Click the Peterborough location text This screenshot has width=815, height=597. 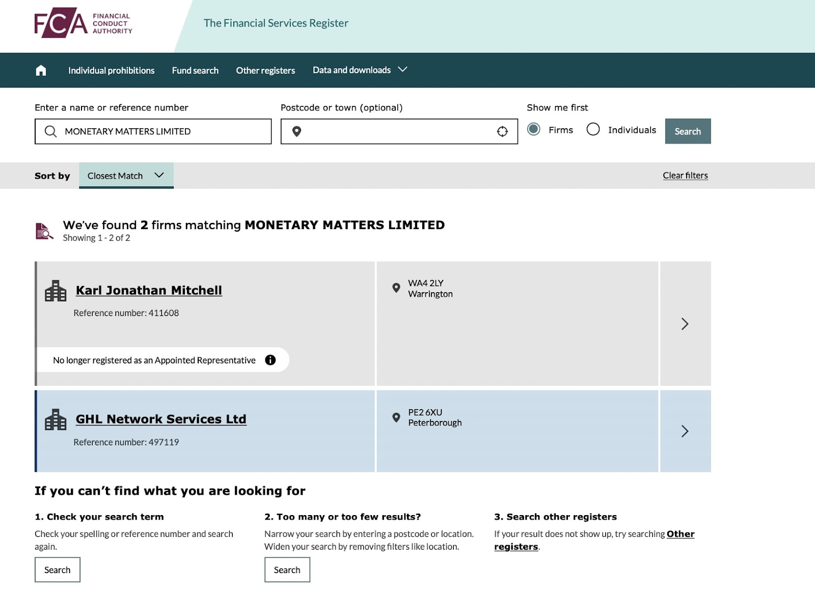434,423
